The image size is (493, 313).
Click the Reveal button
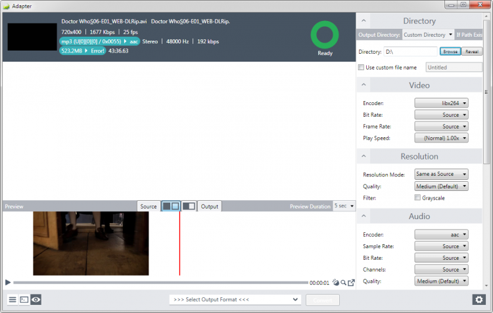pos(472,51)
